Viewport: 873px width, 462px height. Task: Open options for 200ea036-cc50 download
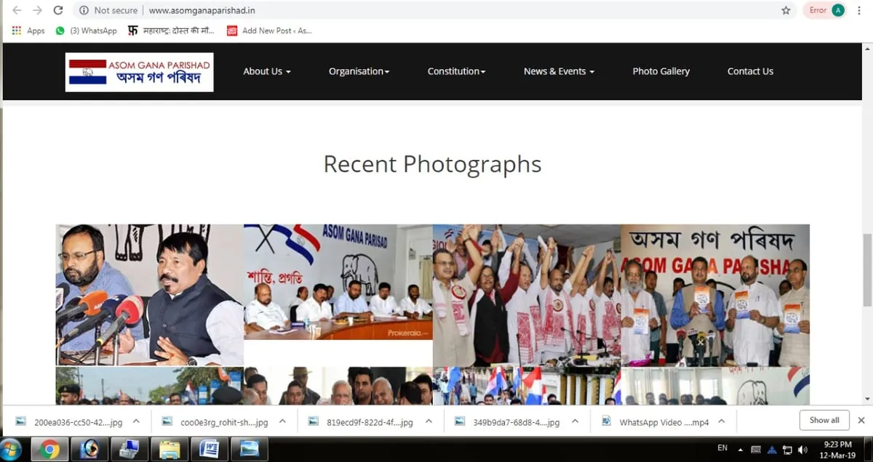click(x=136, y=421)
